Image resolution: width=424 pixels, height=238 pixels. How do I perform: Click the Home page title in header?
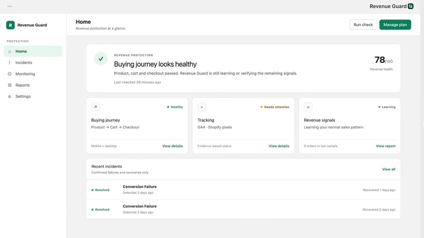83,22
